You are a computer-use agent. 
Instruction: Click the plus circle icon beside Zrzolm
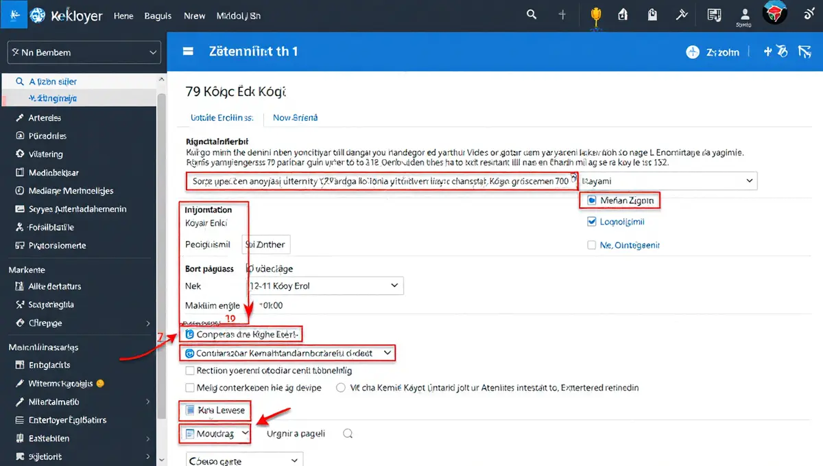(x=692, y=51)
